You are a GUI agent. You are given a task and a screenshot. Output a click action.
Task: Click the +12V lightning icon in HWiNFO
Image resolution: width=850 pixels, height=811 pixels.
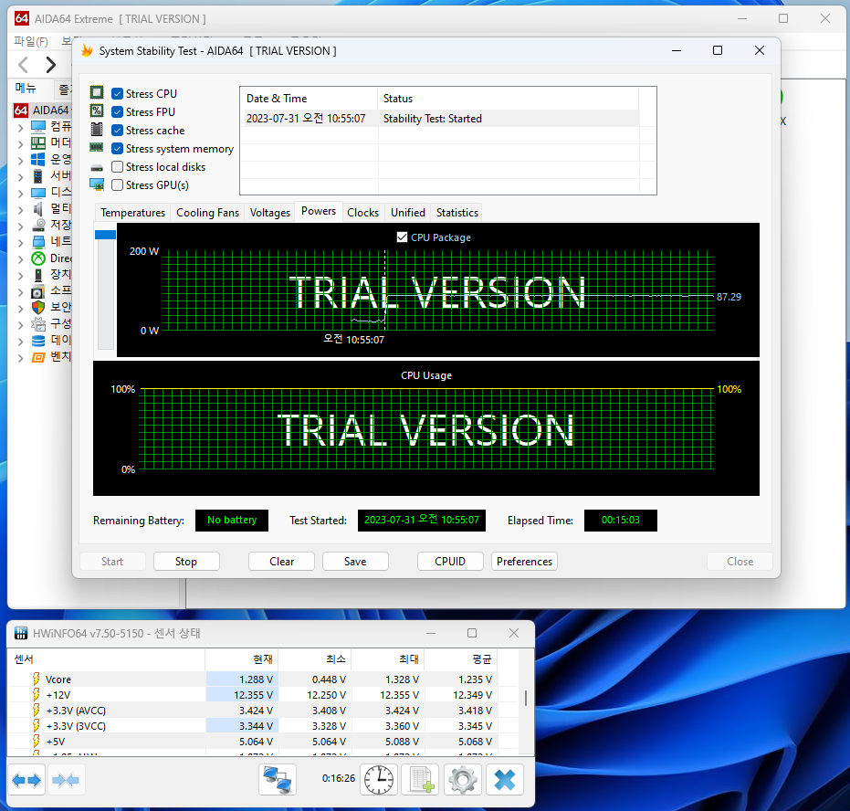tap(36, 694)
